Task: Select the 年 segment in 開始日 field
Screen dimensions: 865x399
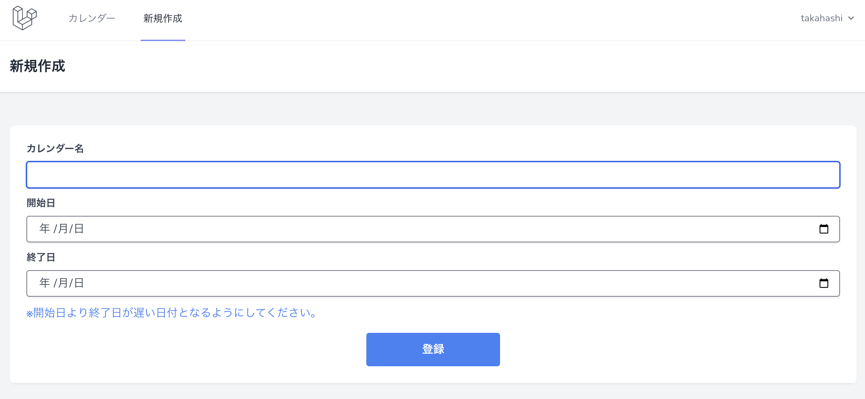Action: pyautogui.click(x=45, y=229)
